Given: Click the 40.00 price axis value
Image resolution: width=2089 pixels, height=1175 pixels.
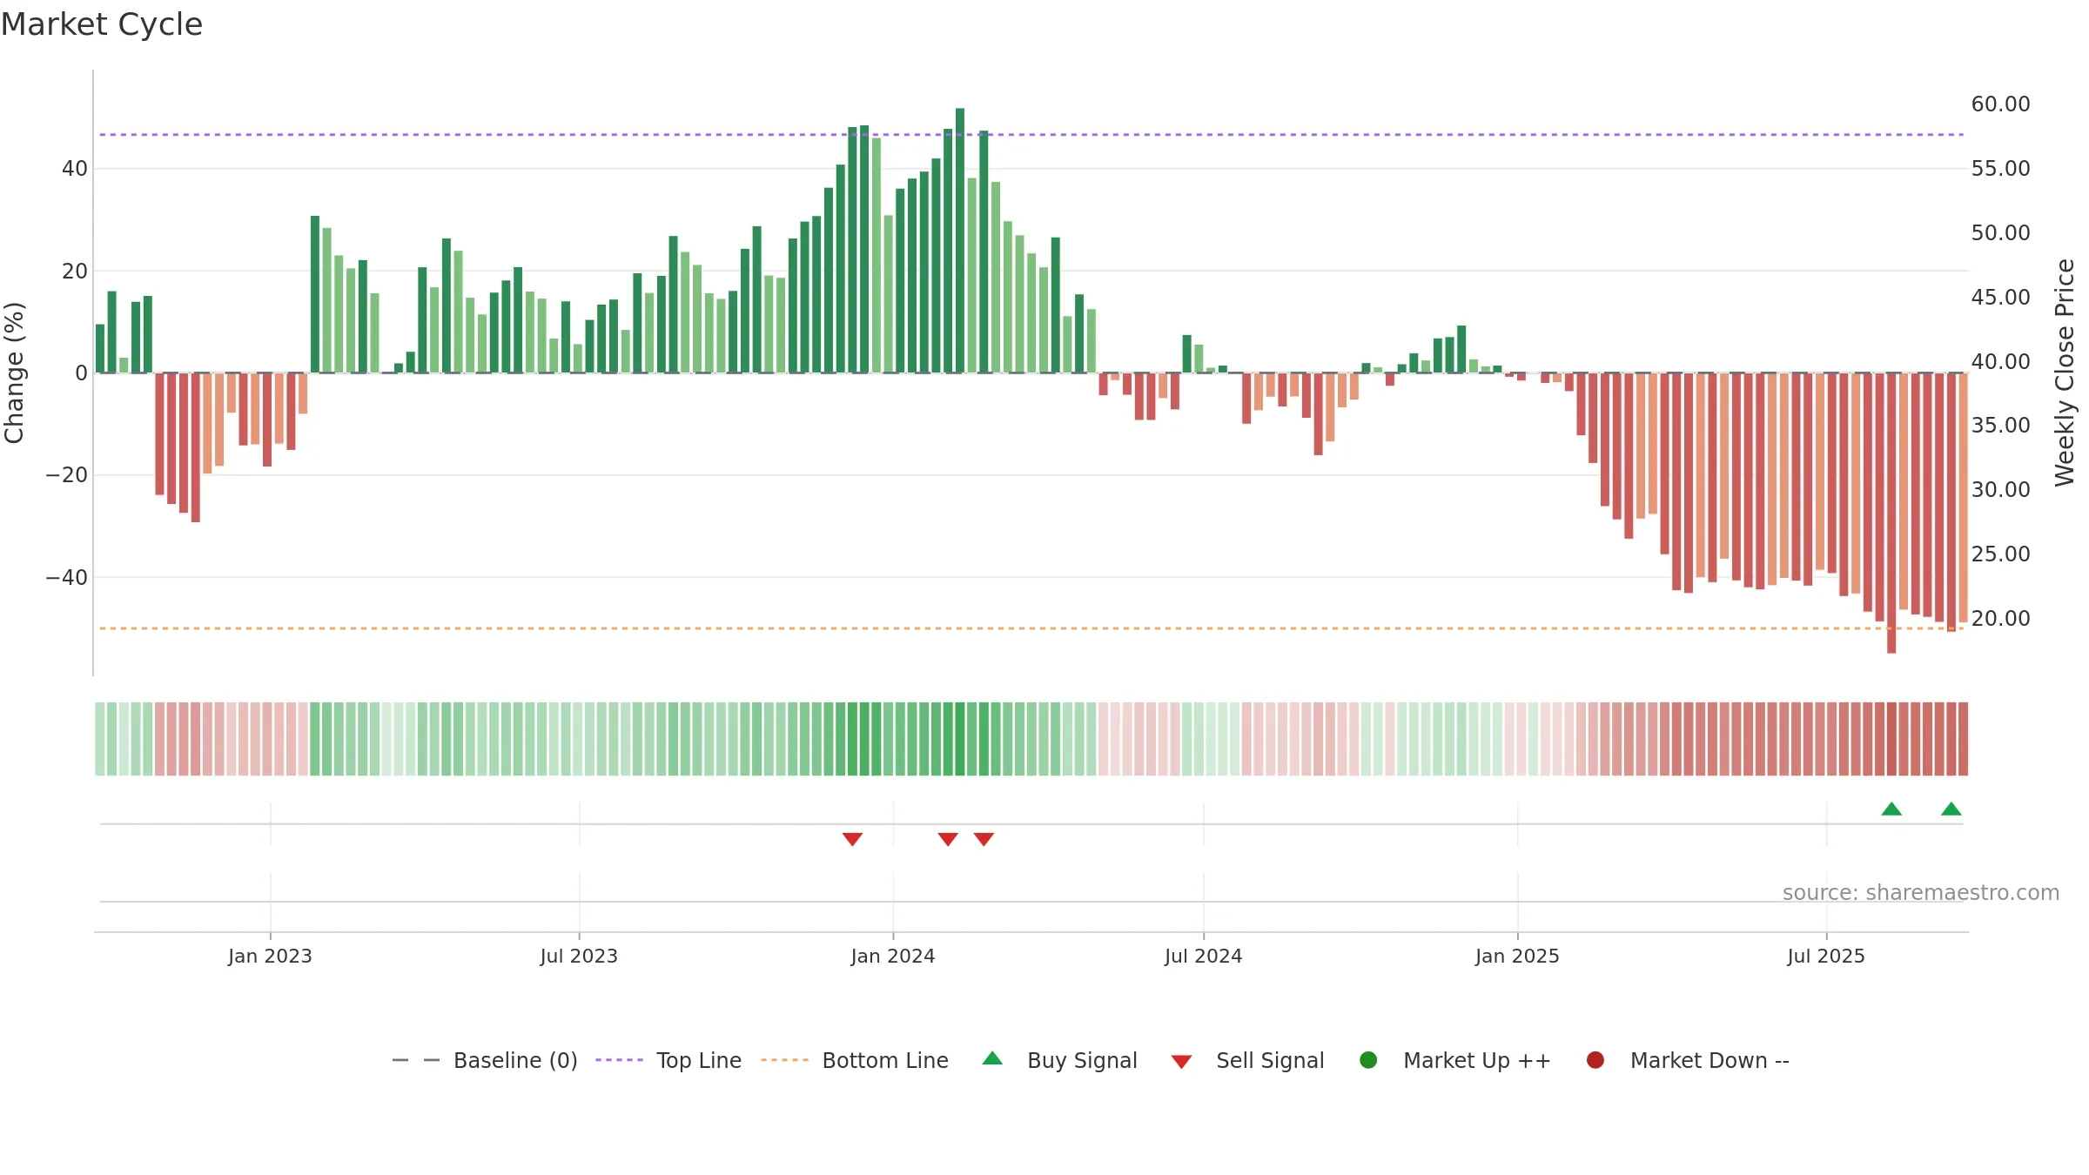Looking at the screenshot, I should [x=2000, y=361].
